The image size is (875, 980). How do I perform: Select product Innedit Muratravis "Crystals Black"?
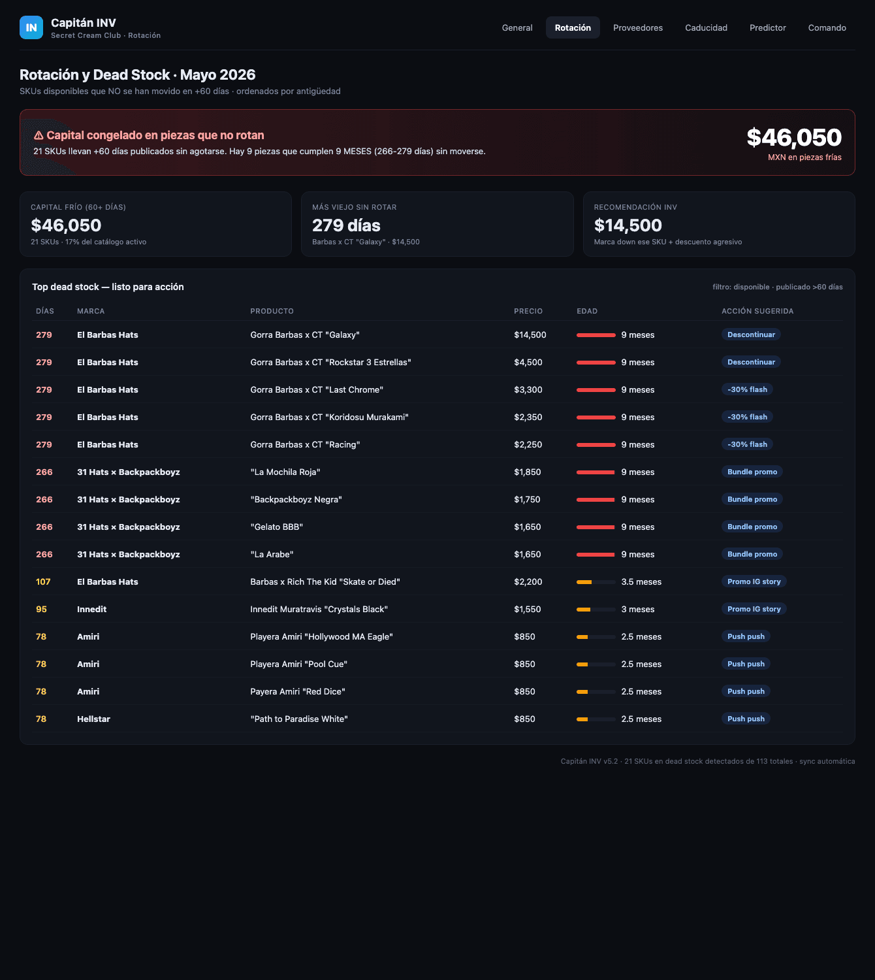click(319, 609)
